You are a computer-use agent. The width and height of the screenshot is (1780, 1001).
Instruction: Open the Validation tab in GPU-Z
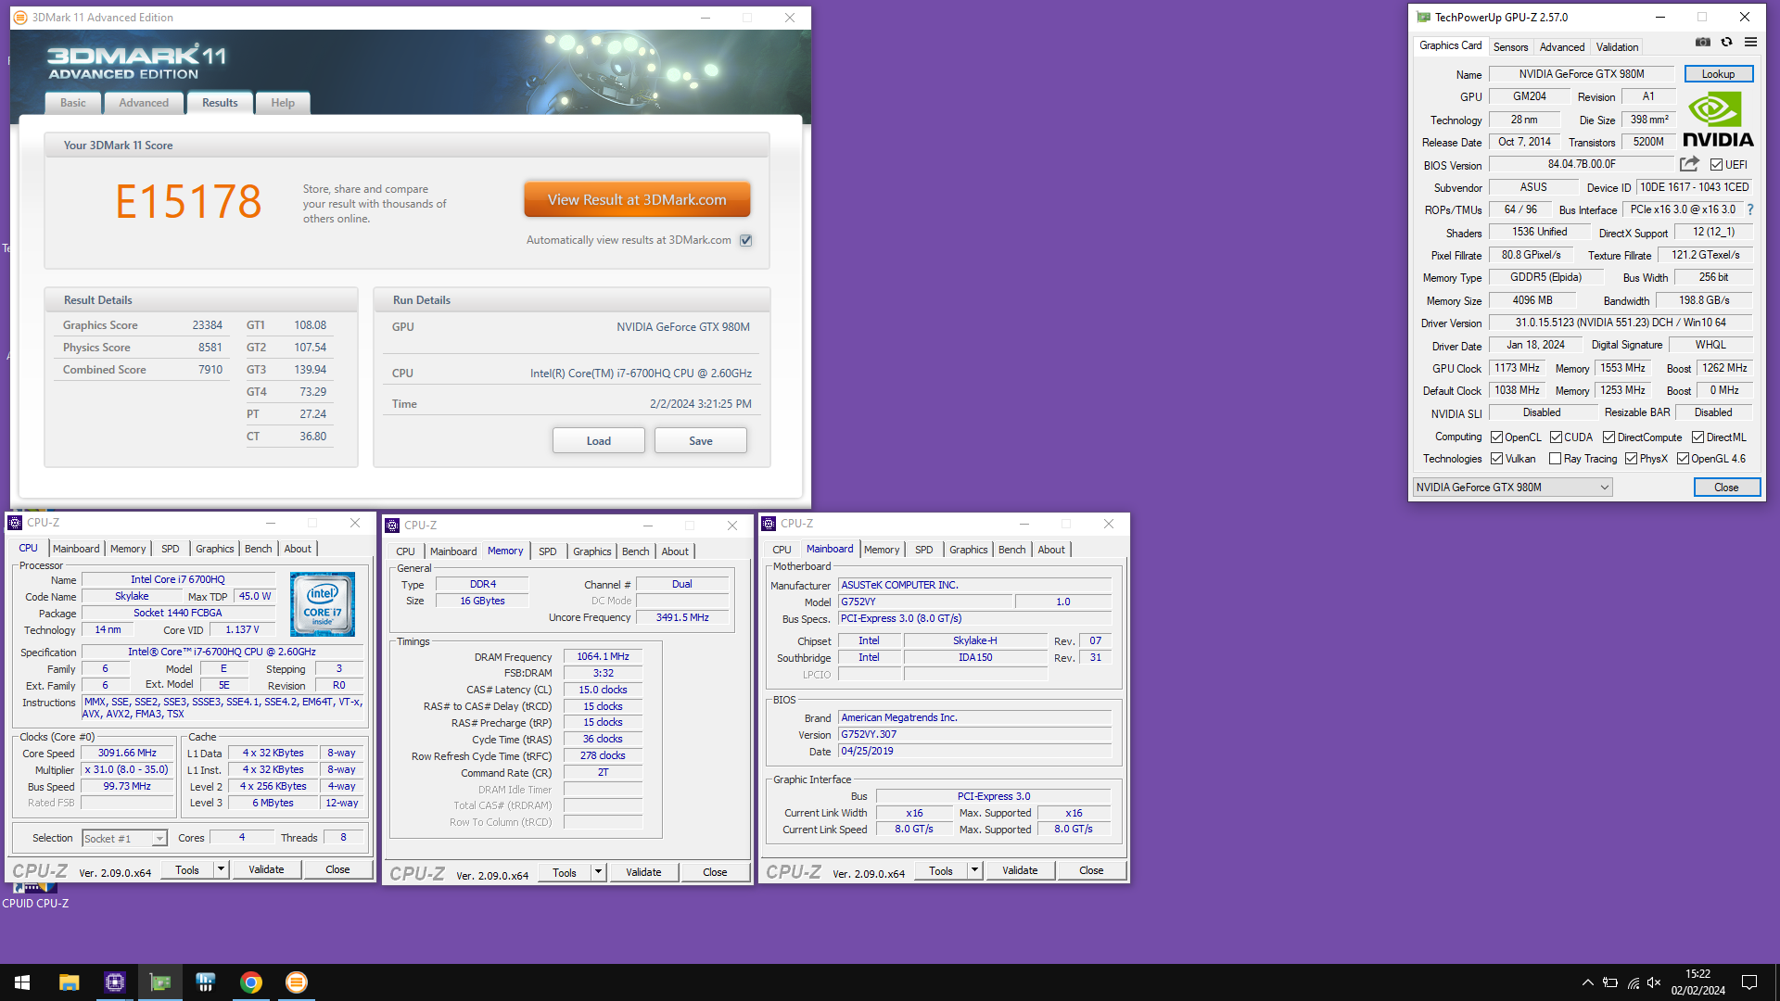tap(1617, 47)
